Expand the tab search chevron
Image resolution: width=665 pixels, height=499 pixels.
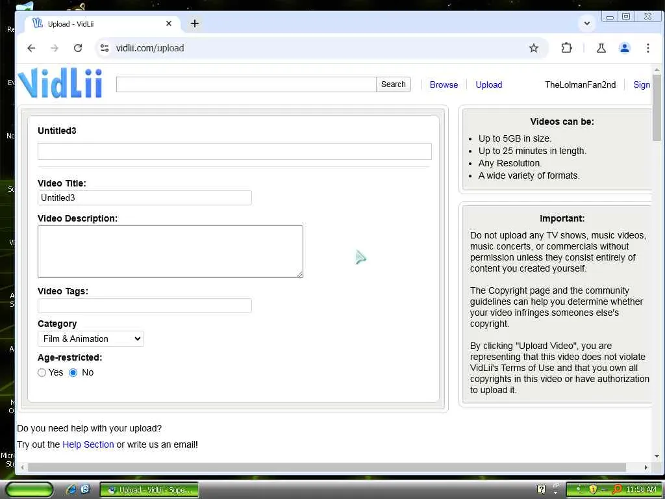pos(587,23)
